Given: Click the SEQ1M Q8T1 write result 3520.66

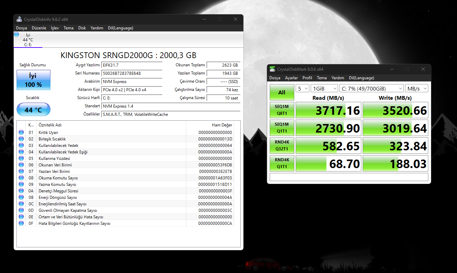Looking at the screenshot, I should 395,110.
